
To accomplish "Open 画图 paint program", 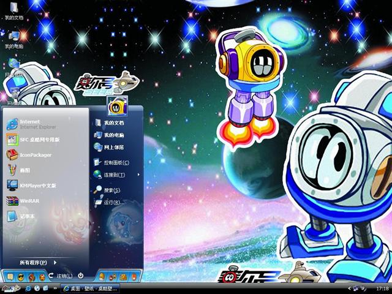I will coord(18,170).
